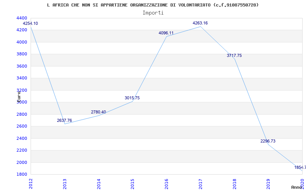Select y-axis value 2200
Viewport: 306px width, 191px height.
point(22,150)
